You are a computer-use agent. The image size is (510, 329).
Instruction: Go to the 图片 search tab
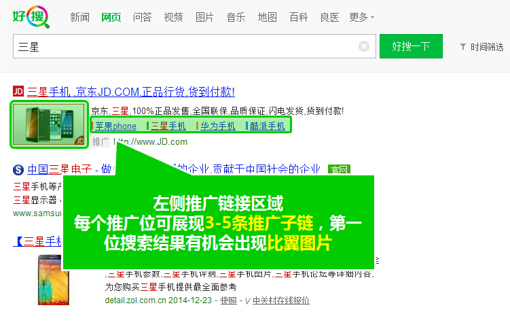tap(204, 17)
